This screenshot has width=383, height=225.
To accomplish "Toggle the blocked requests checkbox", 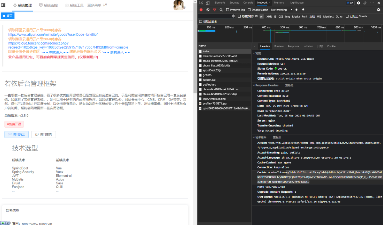I will pos(200,22).
